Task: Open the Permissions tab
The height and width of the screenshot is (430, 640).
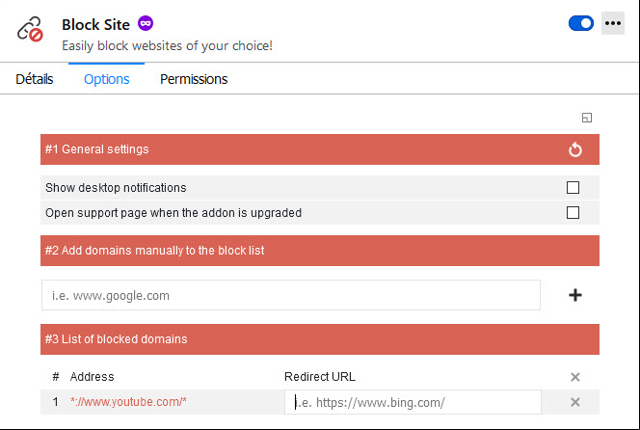Action: click(194, 79)
